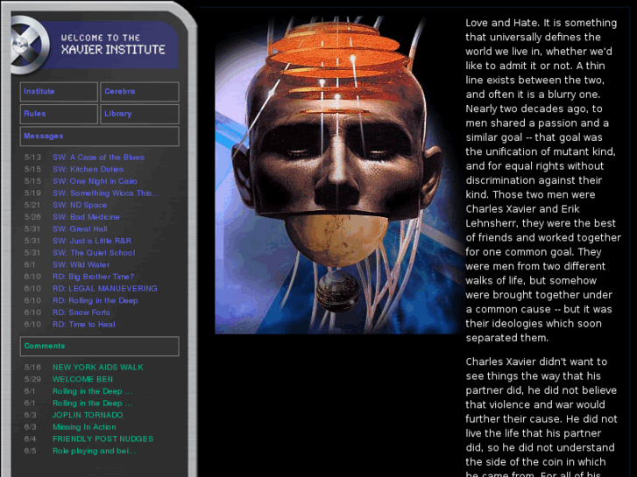The image size is (637, 477).
Task: Click the 5/29 date beside WELCOME BEN
Action: pos(32,380)
